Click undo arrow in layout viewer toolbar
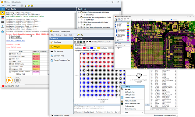 [123, 20]
